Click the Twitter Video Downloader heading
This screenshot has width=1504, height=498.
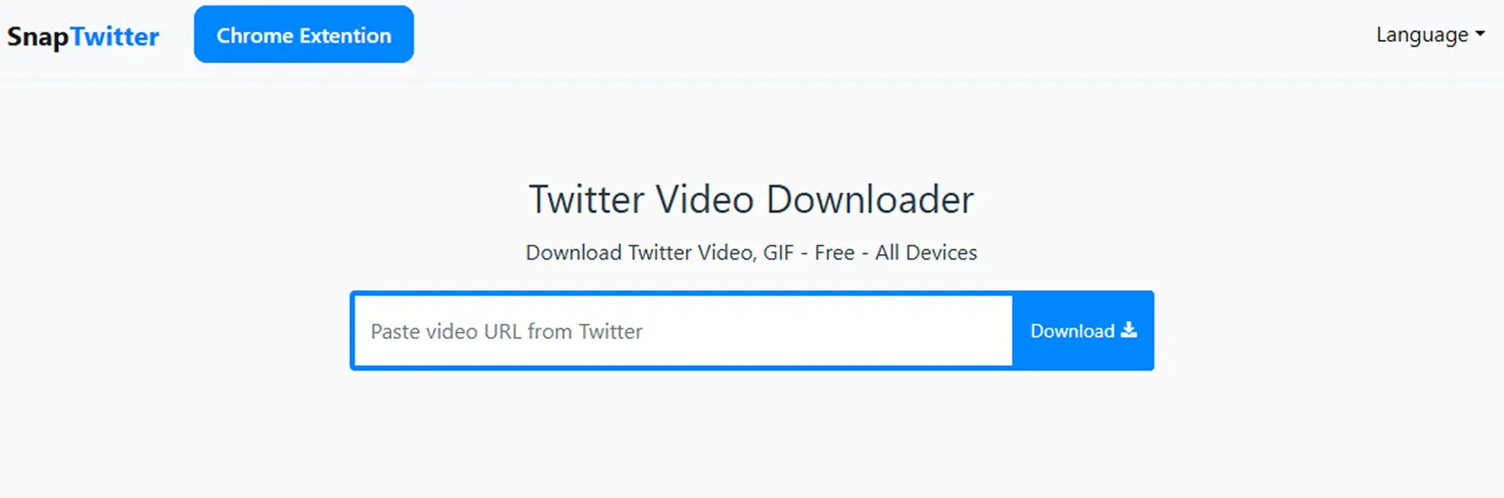tap(751, 199)
